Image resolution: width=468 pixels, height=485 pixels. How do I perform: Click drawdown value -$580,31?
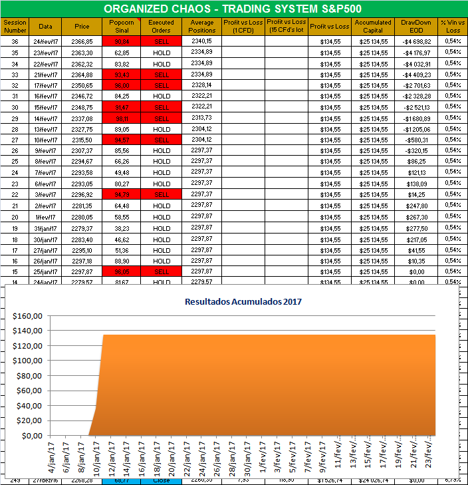pos(416,140)
